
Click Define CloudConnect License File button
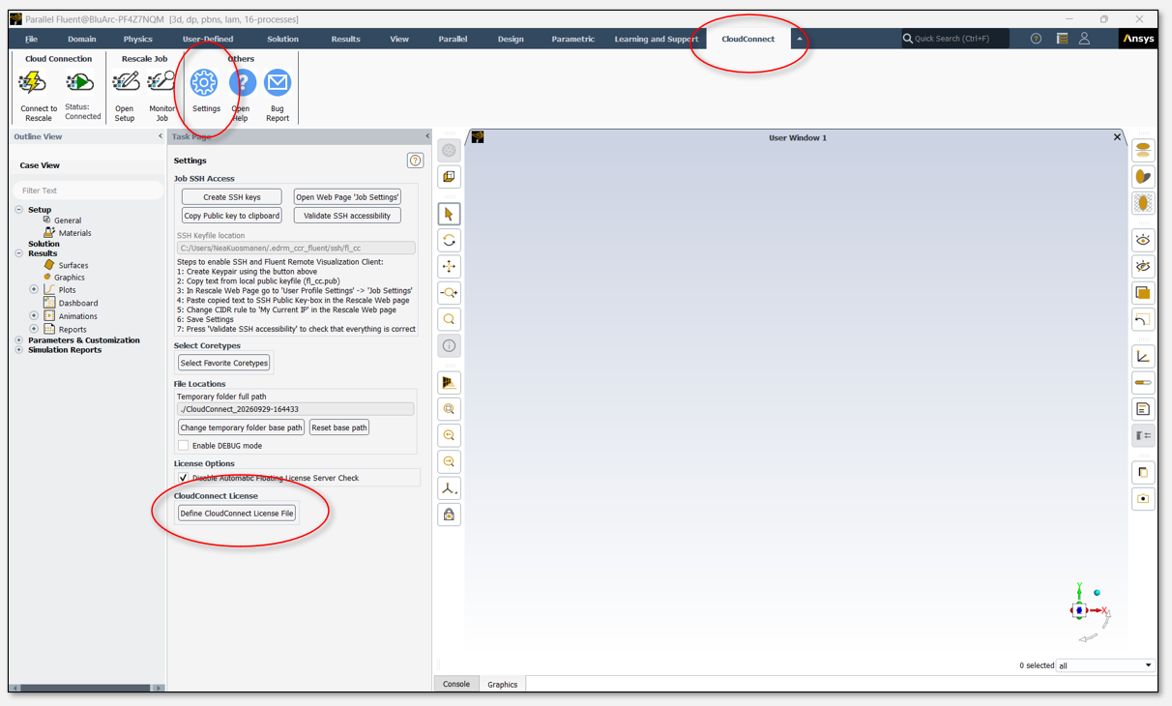click(x=237, y=514)
